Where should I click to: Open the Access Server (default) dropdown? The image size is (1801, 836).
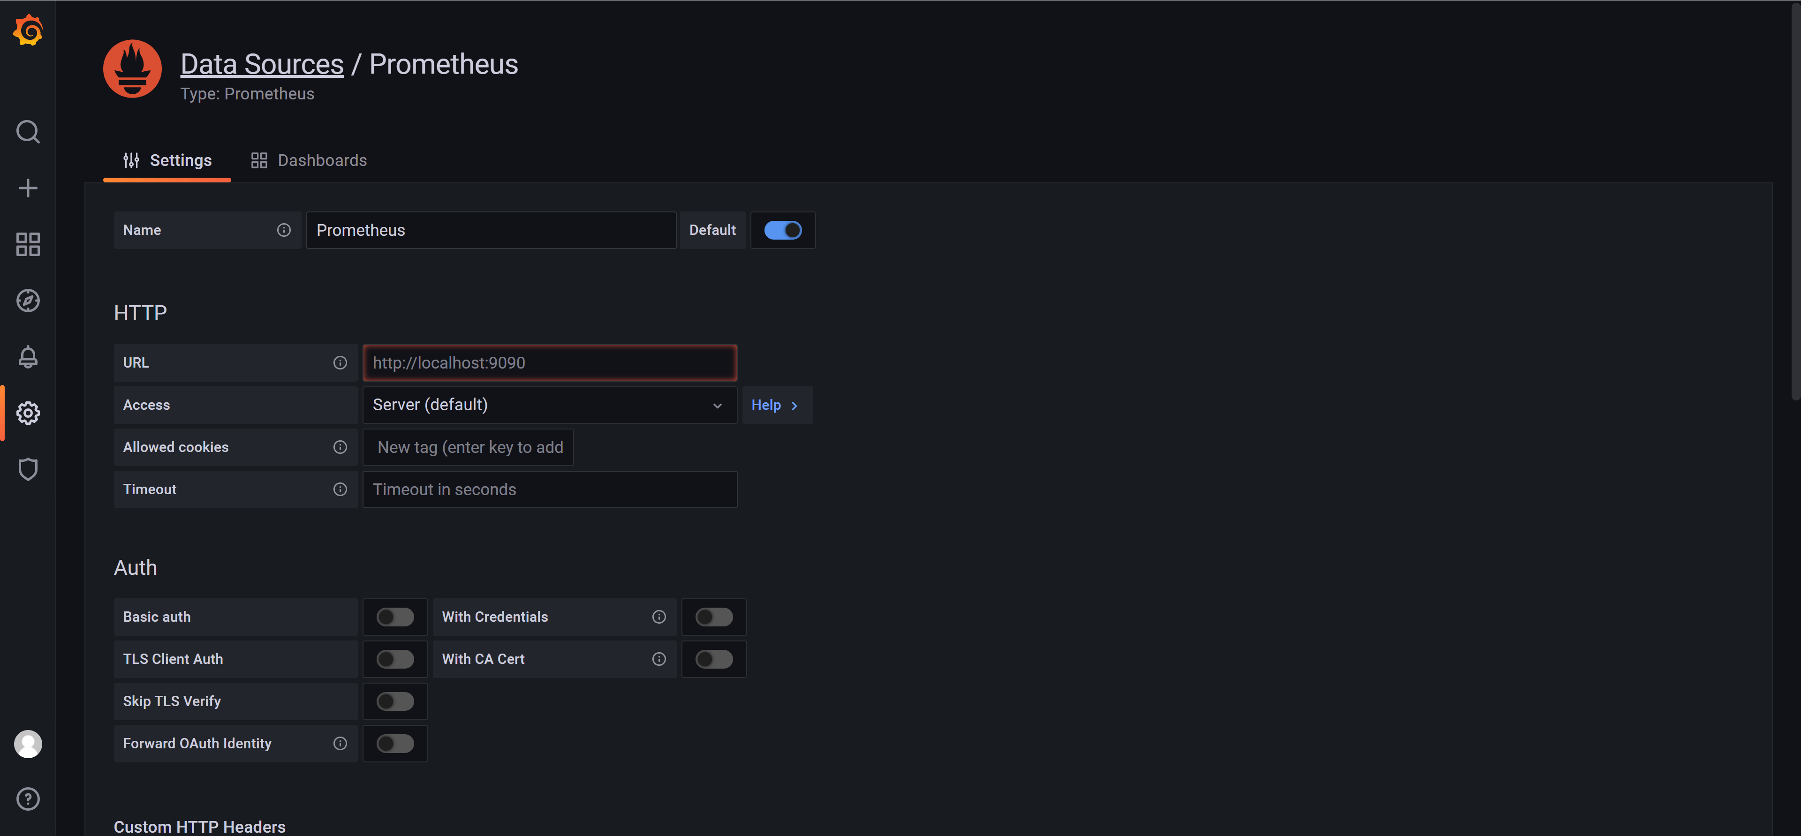point(550,405)
